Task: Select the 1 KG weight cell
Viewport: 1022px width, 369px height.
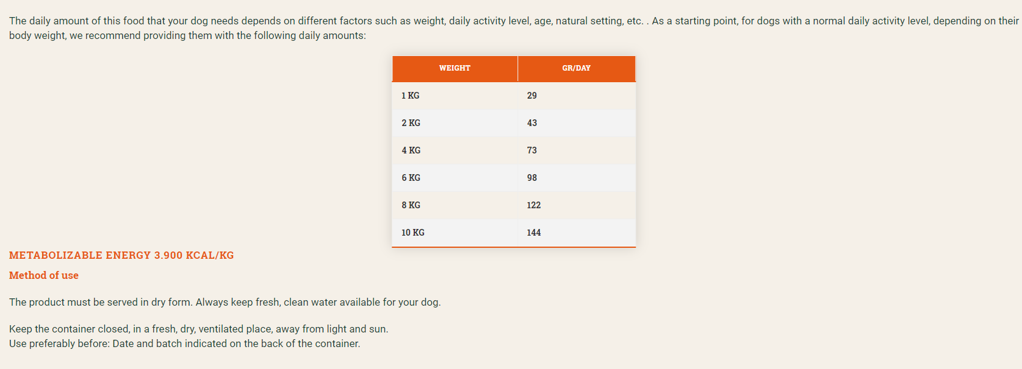Action: 455,96
